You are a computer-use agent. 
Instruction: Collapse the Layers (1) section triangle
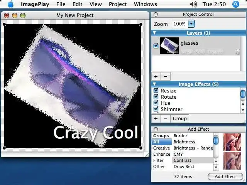click(x=154, y=33)
